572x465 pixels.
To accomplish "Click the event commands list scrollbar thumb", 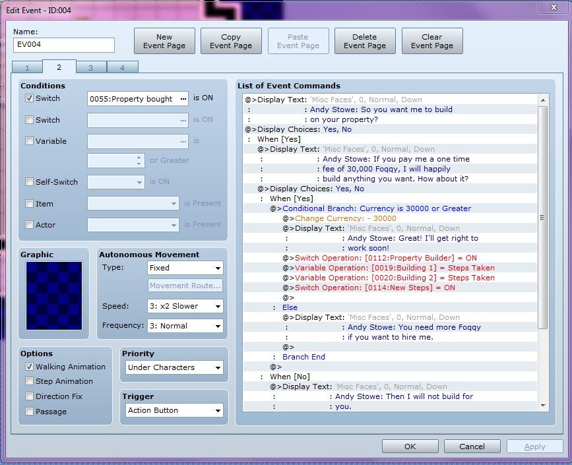I will click(x=543, y=218).
